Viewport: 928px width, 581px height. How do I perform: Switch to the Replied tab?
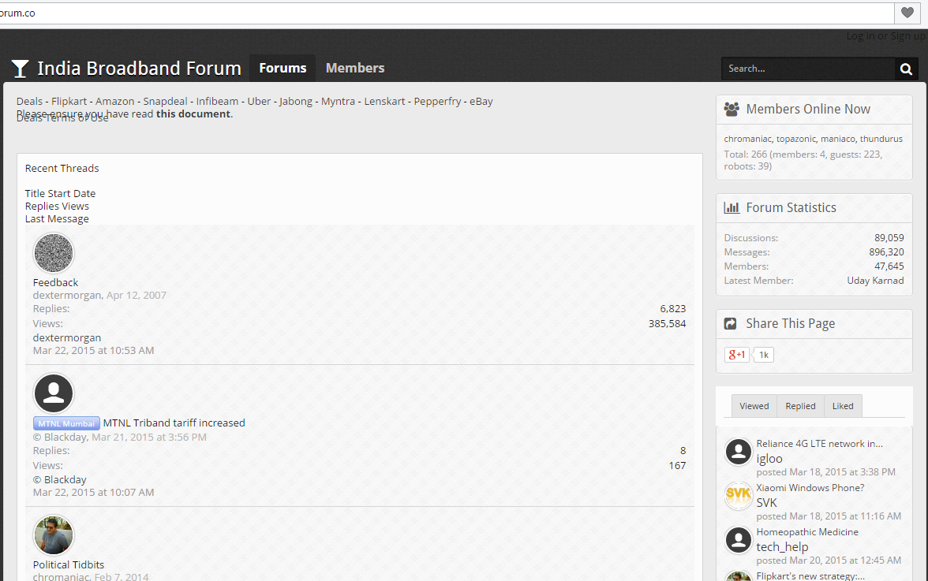(x=800, y=406)
